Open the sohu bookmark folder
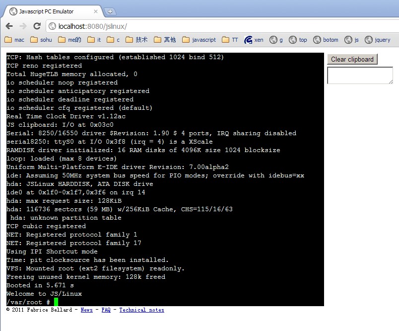Image resolution: width=399 pixels, height=331 pixels. point(41,40)
